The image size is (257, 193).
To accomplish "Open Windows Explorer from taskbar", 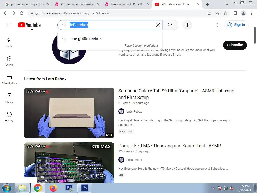I will pos(22,188).
